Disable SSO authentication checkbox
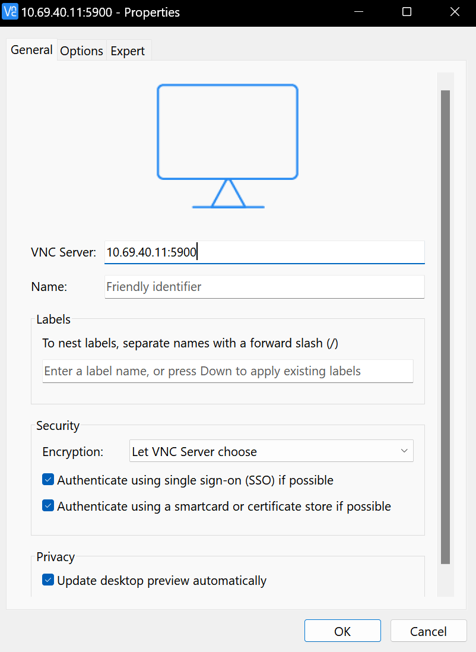This screenshot has width=476, height=652. pos(48,479)
